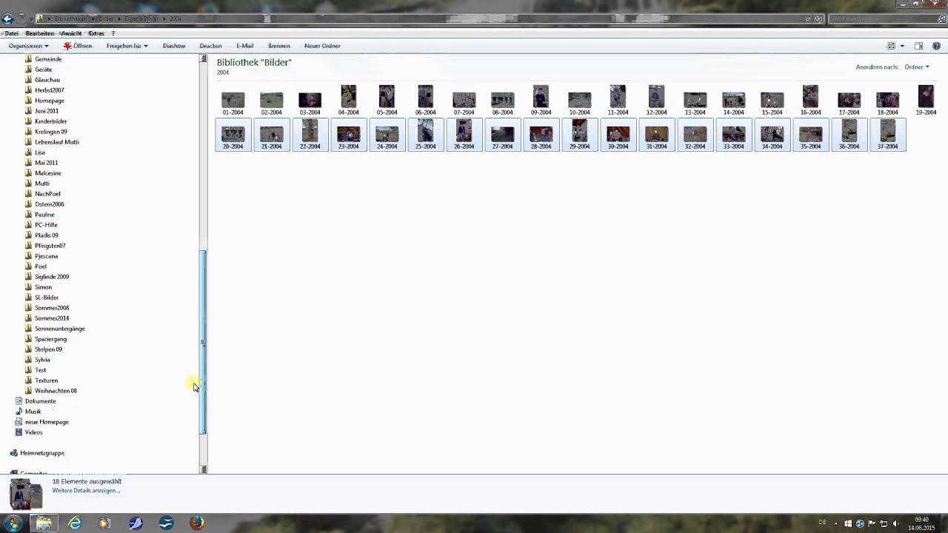948x533 pixels.
Task: Open the help question mark icon
Action: click(x=937, y=46)
